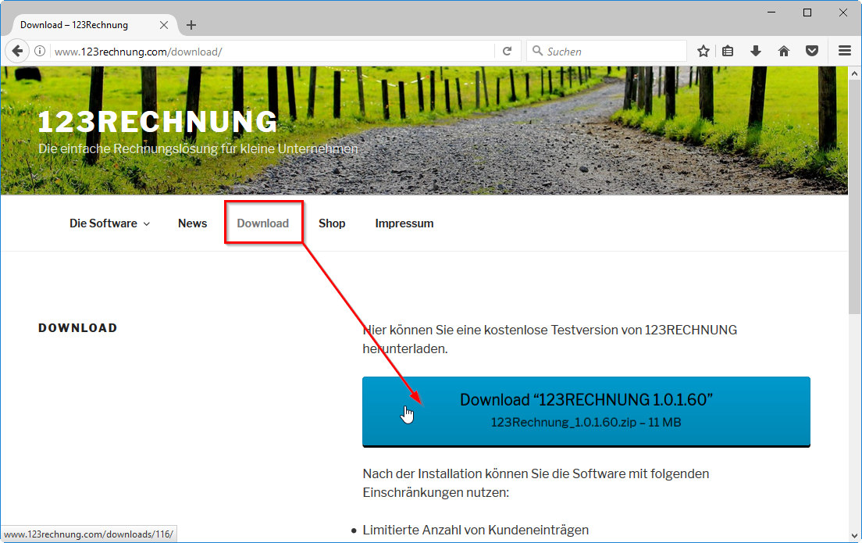This screenshot has height=543, width=862.
Task: Go back using the browser back arrow
Action: [17, 51]
